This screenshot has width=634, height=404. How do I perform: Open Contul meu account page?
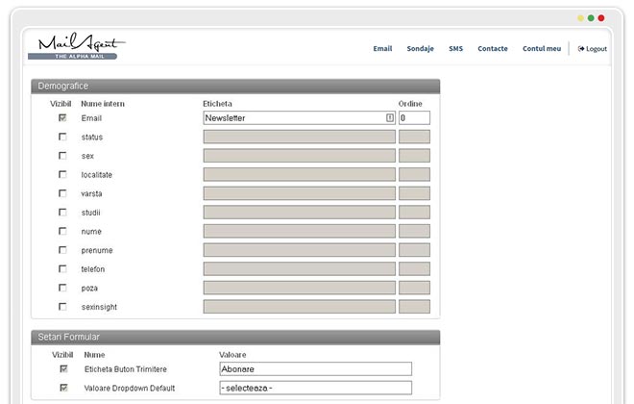coord(542,48)
